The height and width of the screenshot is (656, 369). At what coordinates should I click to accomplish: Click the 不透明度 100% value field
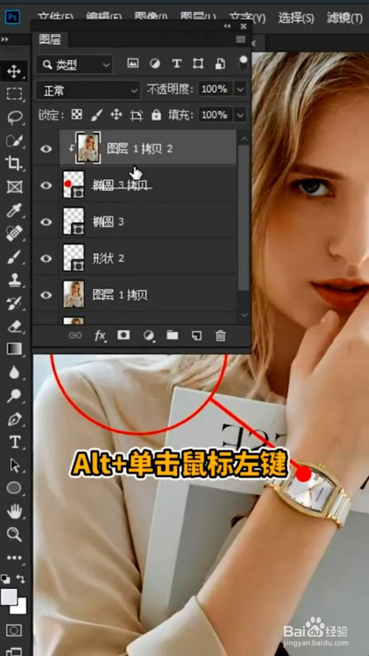pyautogui.click(x=215, y=89)
